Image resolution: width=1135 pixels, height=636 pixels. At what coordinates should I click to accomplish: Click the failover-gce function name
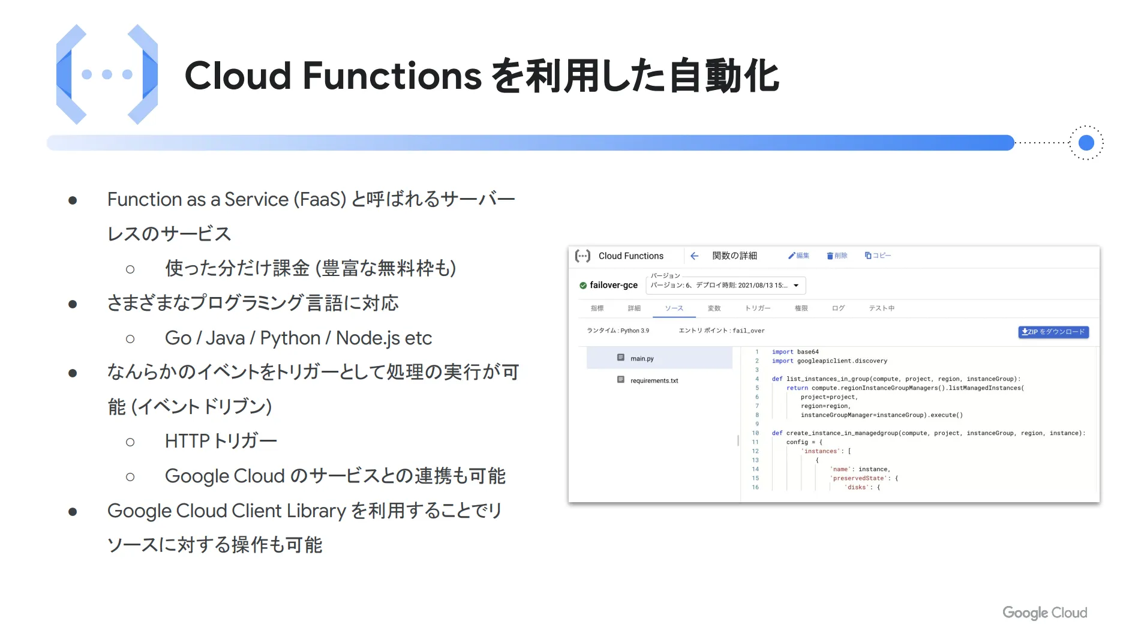click(x=613, y=286)
